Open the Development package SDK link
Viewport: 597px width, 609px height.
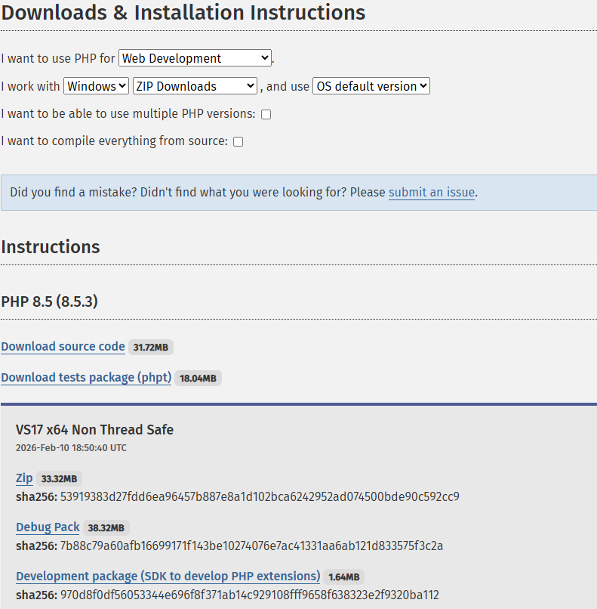(x=168, y=577)
